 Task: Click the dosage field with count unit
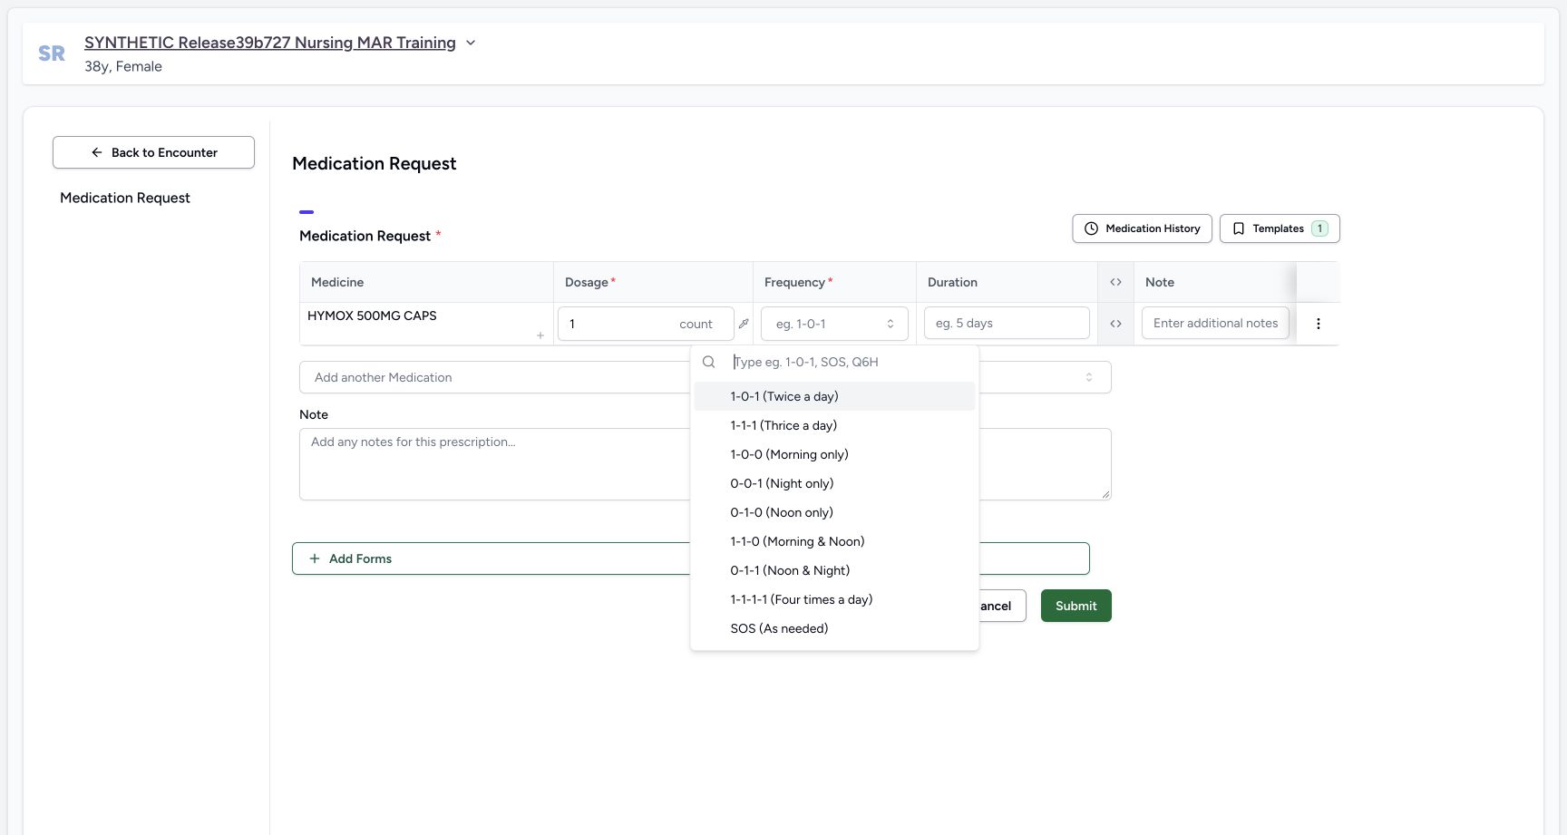(646, 324)
